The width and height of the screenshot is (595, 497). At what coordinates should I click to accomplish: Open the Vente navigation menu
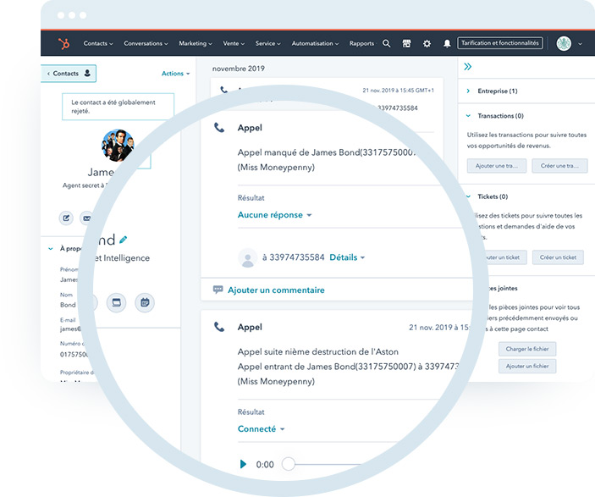pyautogui.click(x=234, y=44)
